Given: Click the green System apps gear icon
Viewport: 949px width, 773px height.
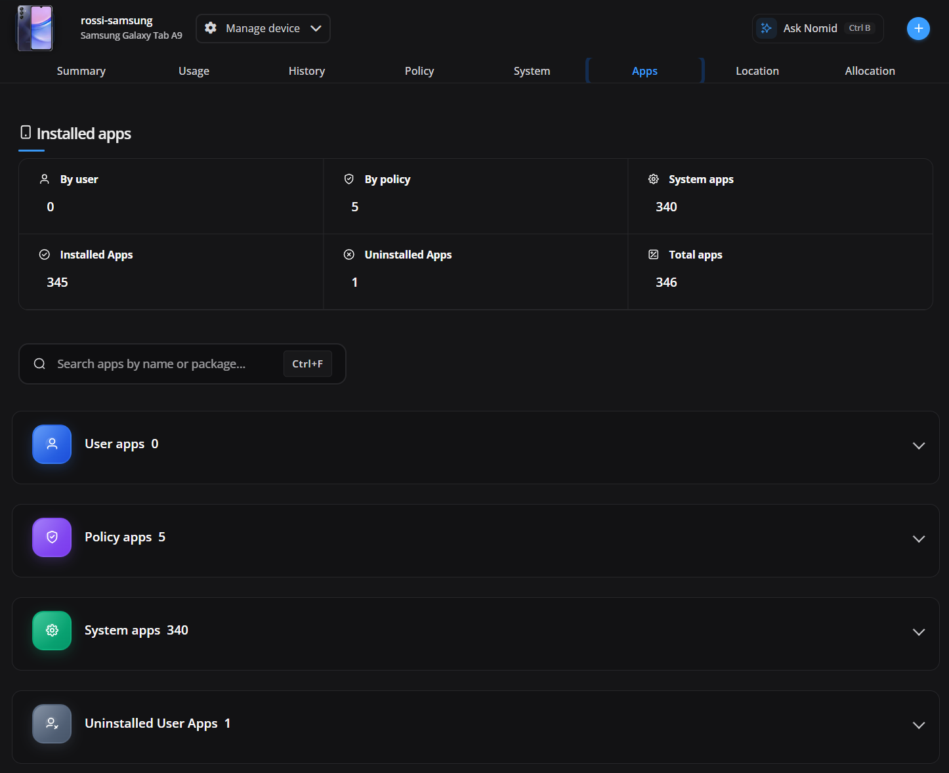Looking at the screenshot, I should [52, 631].
